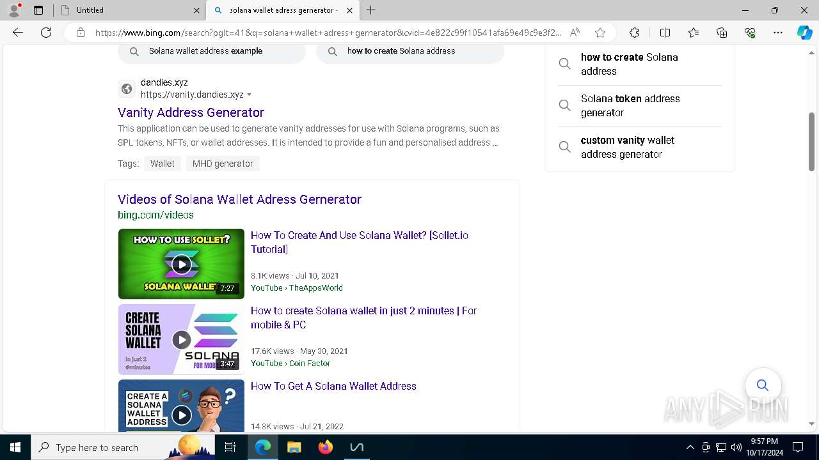819x460 pixels.
Task: Click how to create Solana address pill
Action: point(410,51)
